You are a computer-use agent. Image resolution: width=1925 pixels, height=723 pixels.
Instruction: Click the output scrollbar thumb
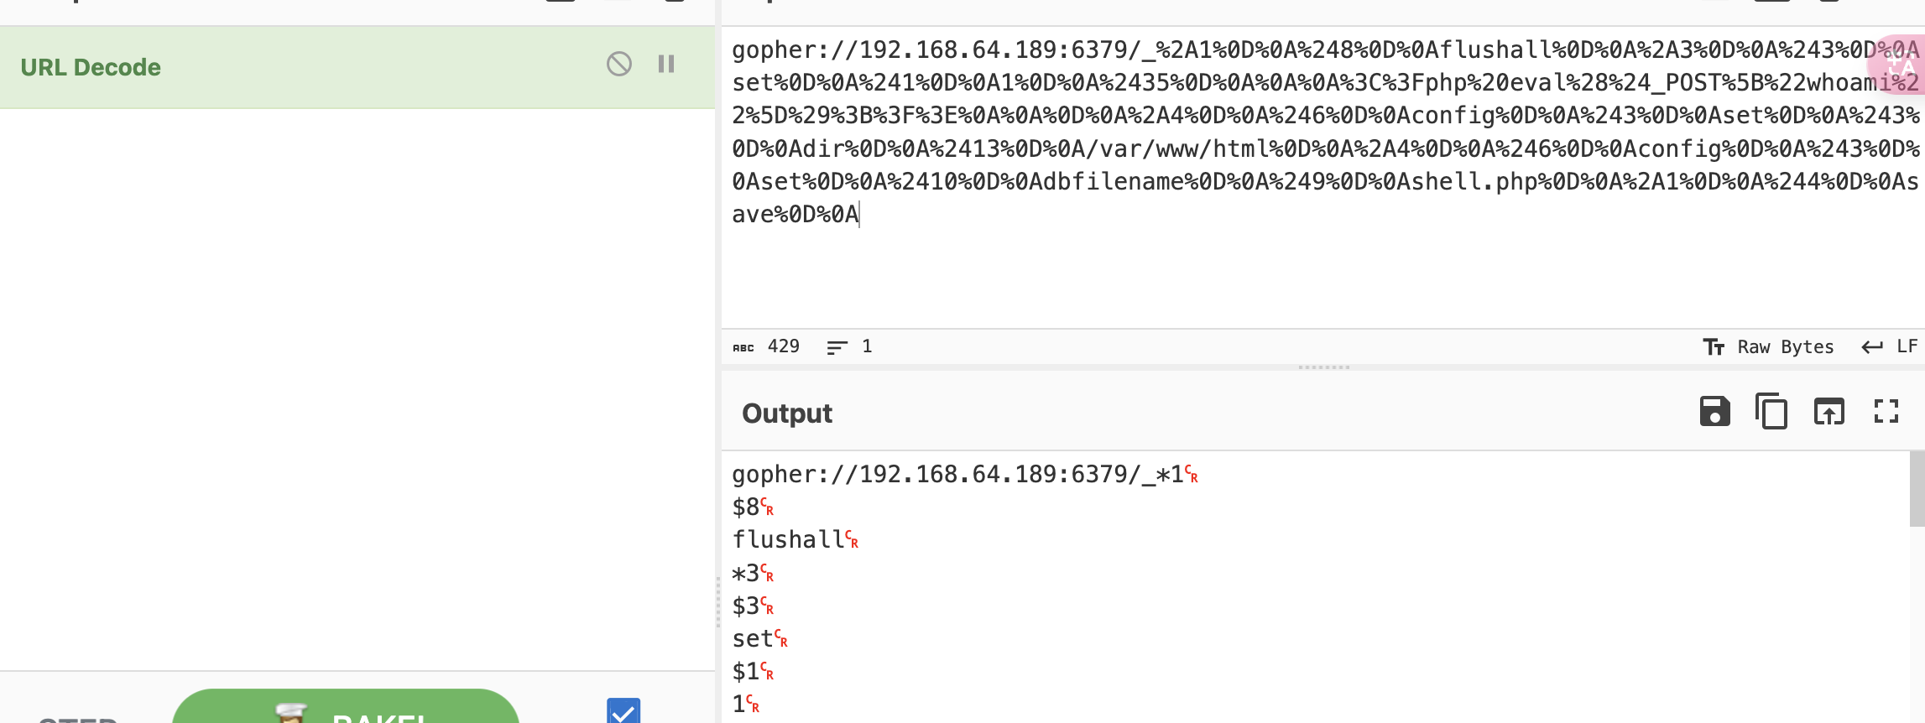(1917, 489)
